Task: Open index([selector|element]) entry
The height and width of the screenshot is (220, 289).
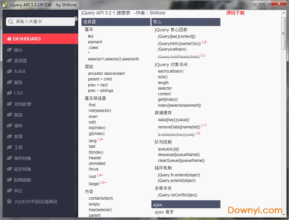Action: tap(180, 105)
